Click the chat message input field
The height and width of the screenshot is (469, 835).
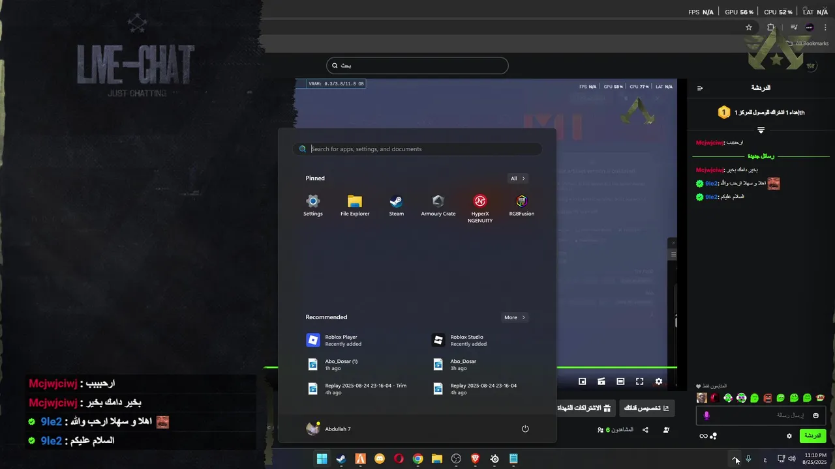click(761, 416)
